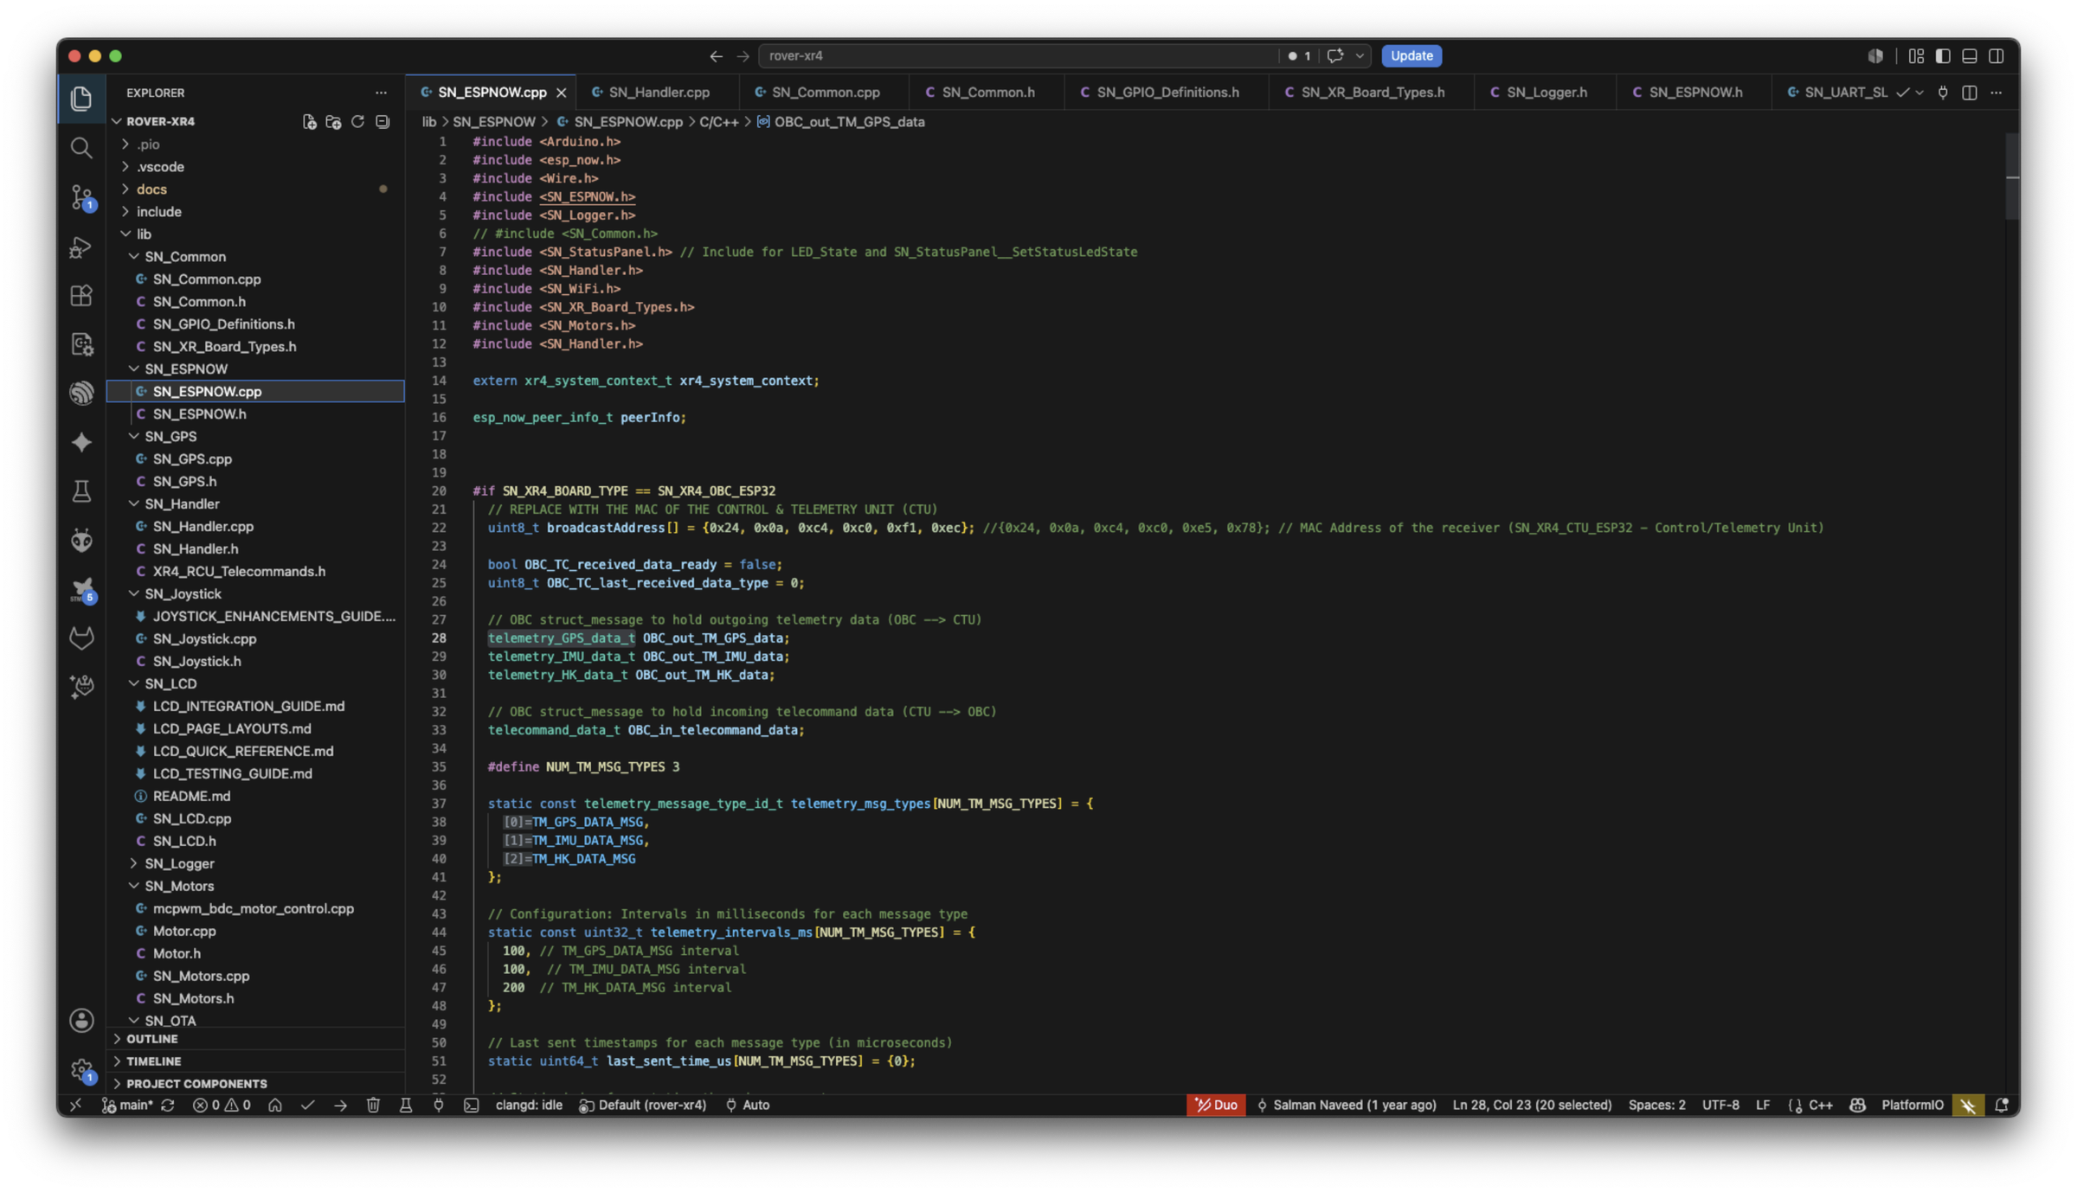This screenshot has width=2077, height=1192.
Task: Toggle the GitLab Duo status item
Action: pyautogui.click(x=1216, y=1105)
